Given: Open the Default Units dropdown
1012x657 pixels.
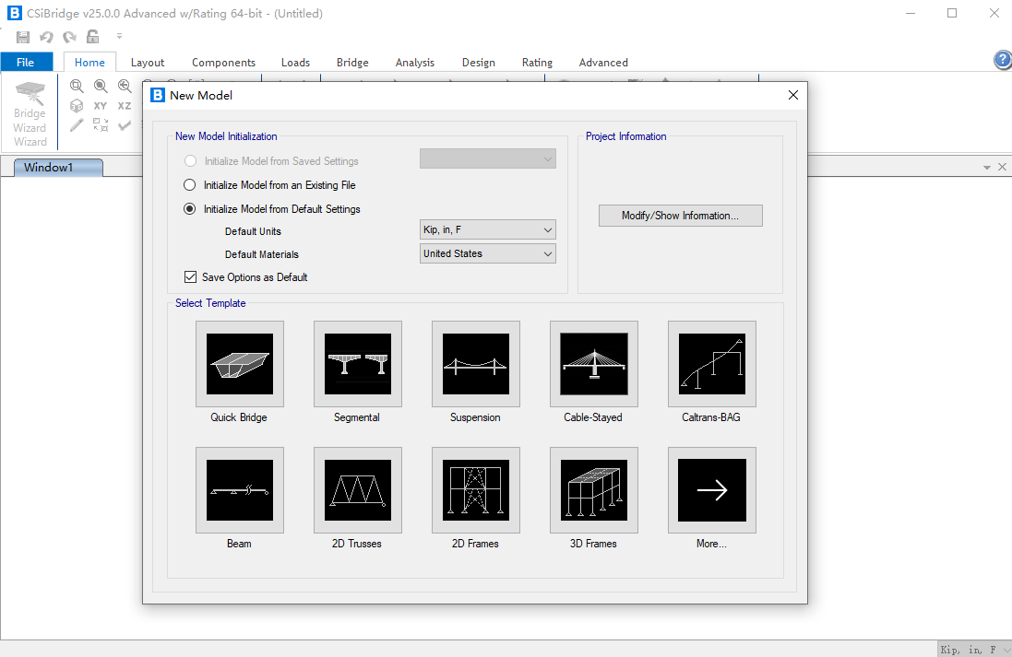Looking at the screenshot, I should coord(487,229).
